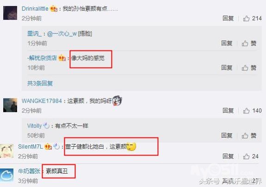Click 牛奶嚣张 cloud avatar

pyautogui.click(x=7, y=175)
